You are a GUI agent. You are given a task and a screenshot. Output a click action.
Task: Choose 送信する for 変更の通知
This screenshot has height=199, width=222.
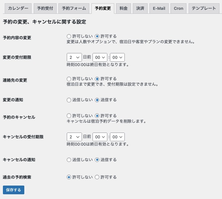point(97,100)
